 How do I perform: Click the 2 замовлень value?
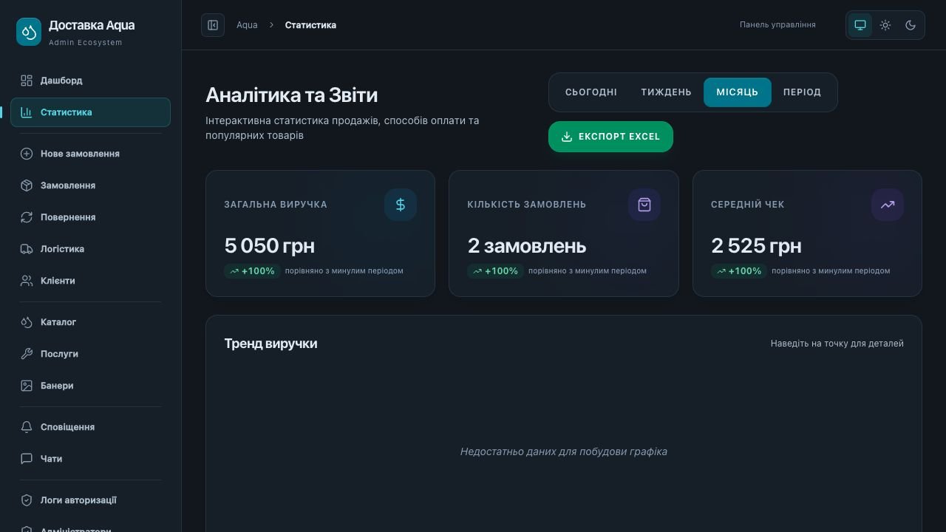527,245
